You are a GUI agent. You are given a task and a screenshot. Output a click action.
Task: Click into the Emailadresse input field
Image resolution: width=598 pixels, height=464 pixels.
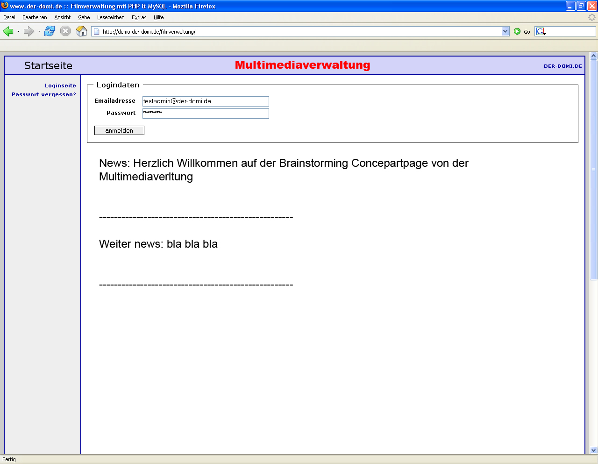206,101
